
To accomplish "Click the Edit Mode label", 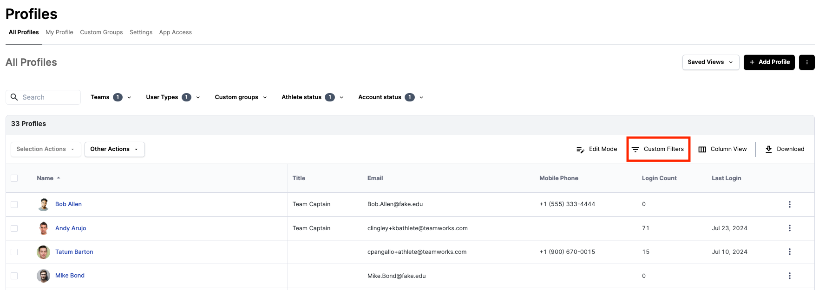I will pos(603,149).
